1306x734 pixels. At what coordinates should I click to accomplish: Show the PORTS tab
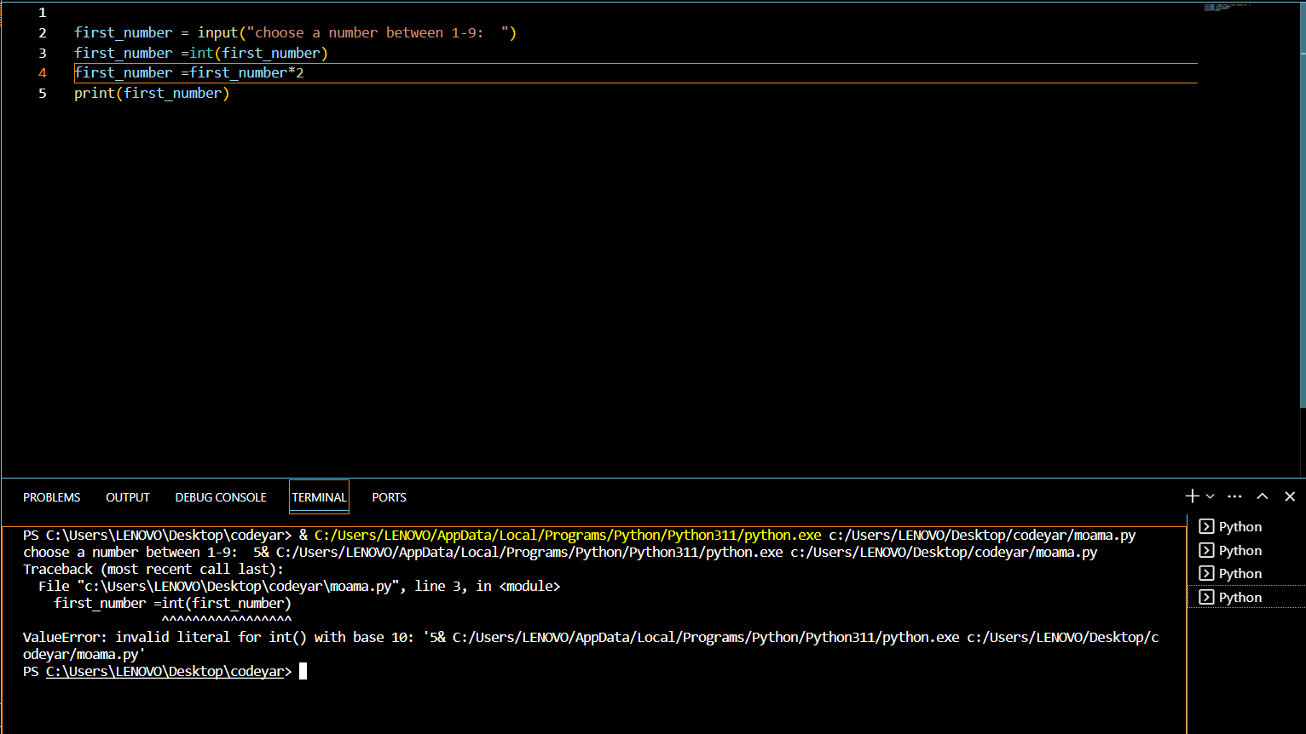click(389, 497)
